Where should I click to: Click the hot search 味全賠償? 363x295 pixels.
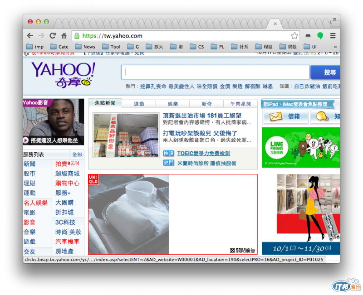pos(207,87)
